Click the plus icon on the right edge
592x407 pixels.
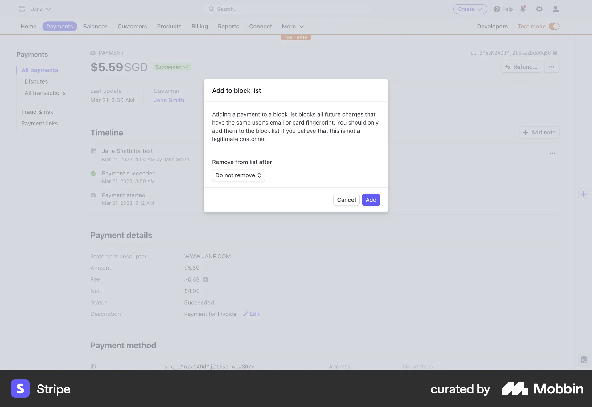(x=584, y=194)
